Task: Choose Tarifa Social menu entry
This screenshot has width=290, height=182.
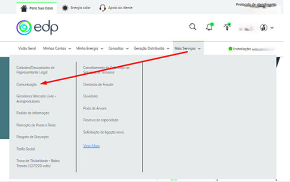Action: click(x=25, y=149)
